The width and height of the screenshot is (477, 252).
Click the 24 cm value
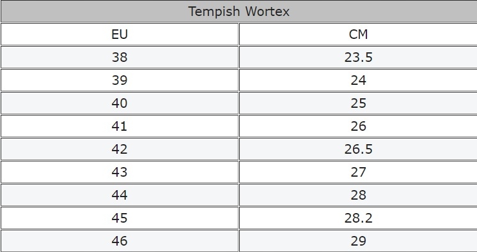[358, 80]
